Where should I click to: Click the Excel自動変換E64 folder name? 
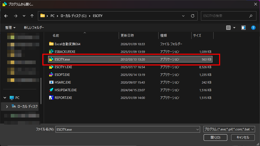pyautogui.click(x=68, y=44)
